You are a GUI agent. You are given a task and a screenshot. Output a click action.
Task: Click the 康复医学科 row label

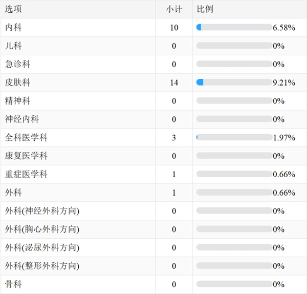(x=26, y=156)
